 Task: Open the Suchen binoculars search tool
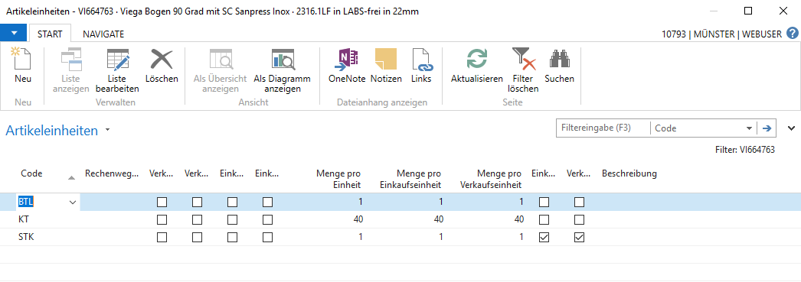(x=559, y=65)
